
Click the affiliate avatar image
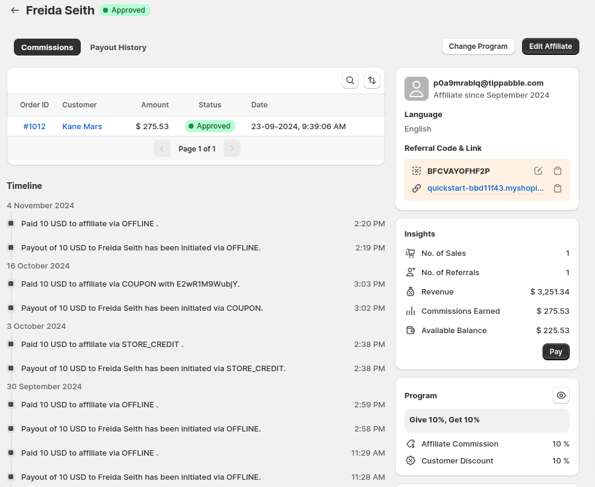[x=416, y=89]
